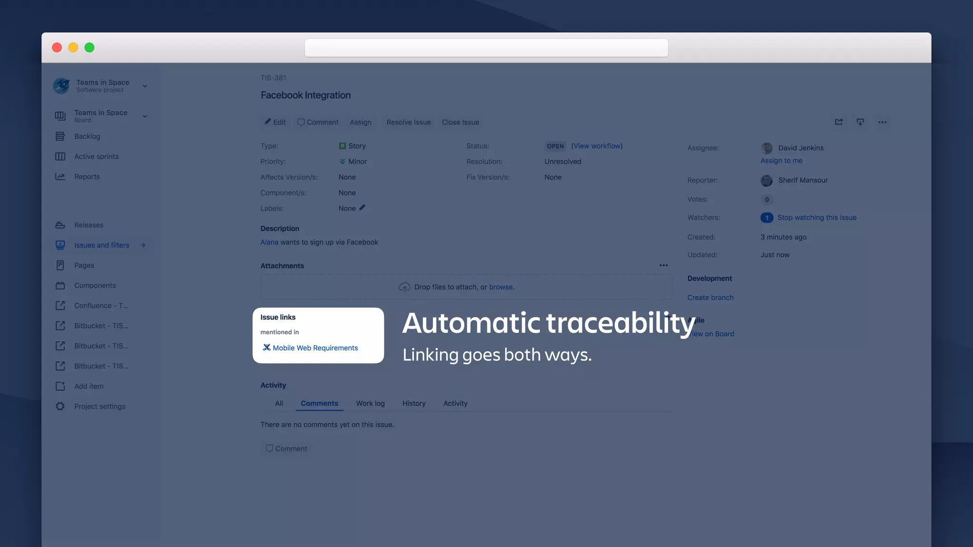Screen dimensions: 973x547
Task: Click the export issue icon
Action: (x=860, y=122)
